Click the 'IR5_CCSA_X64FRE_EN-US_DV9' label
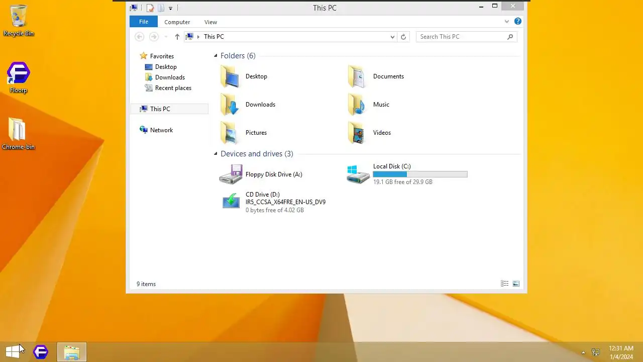This screenshot has width=643, height=362. tap(285, 202)
